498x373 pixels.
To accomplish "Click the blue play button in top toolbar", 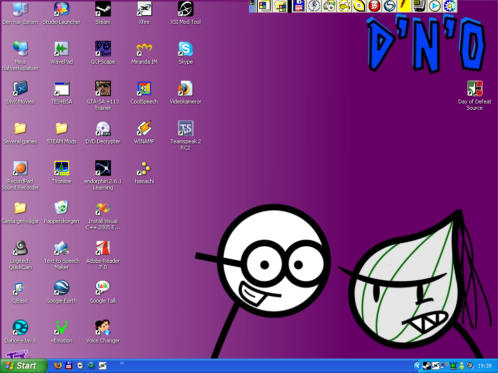I will point(435,6).
